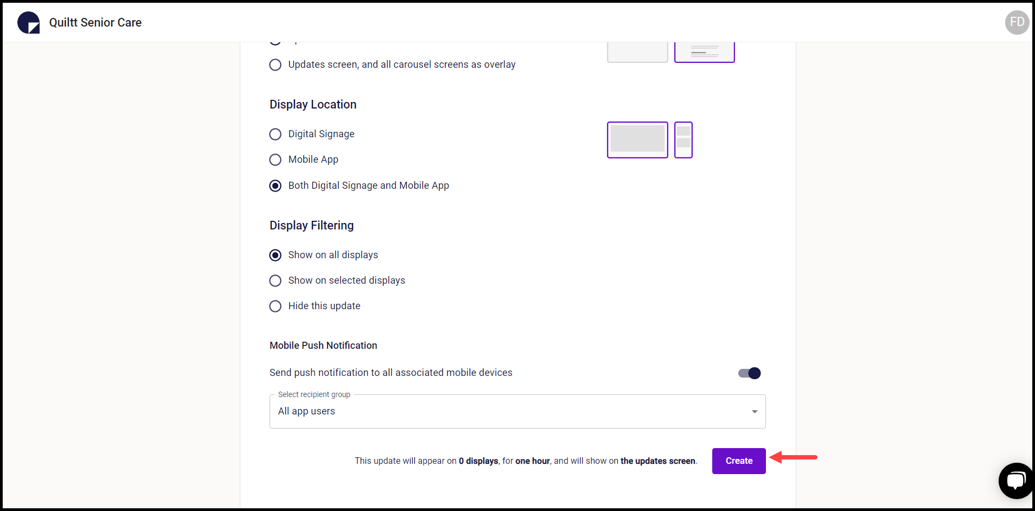This screenshot has width=1035, height=511.
Task: Select the sidebar display layout preview
Action: click(x=683, y=140)
